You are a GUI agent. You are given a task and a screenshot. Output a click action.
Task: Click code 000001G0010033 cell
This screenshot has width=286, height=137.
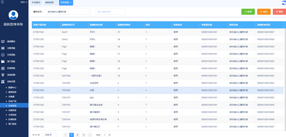[x=269, y=69]
